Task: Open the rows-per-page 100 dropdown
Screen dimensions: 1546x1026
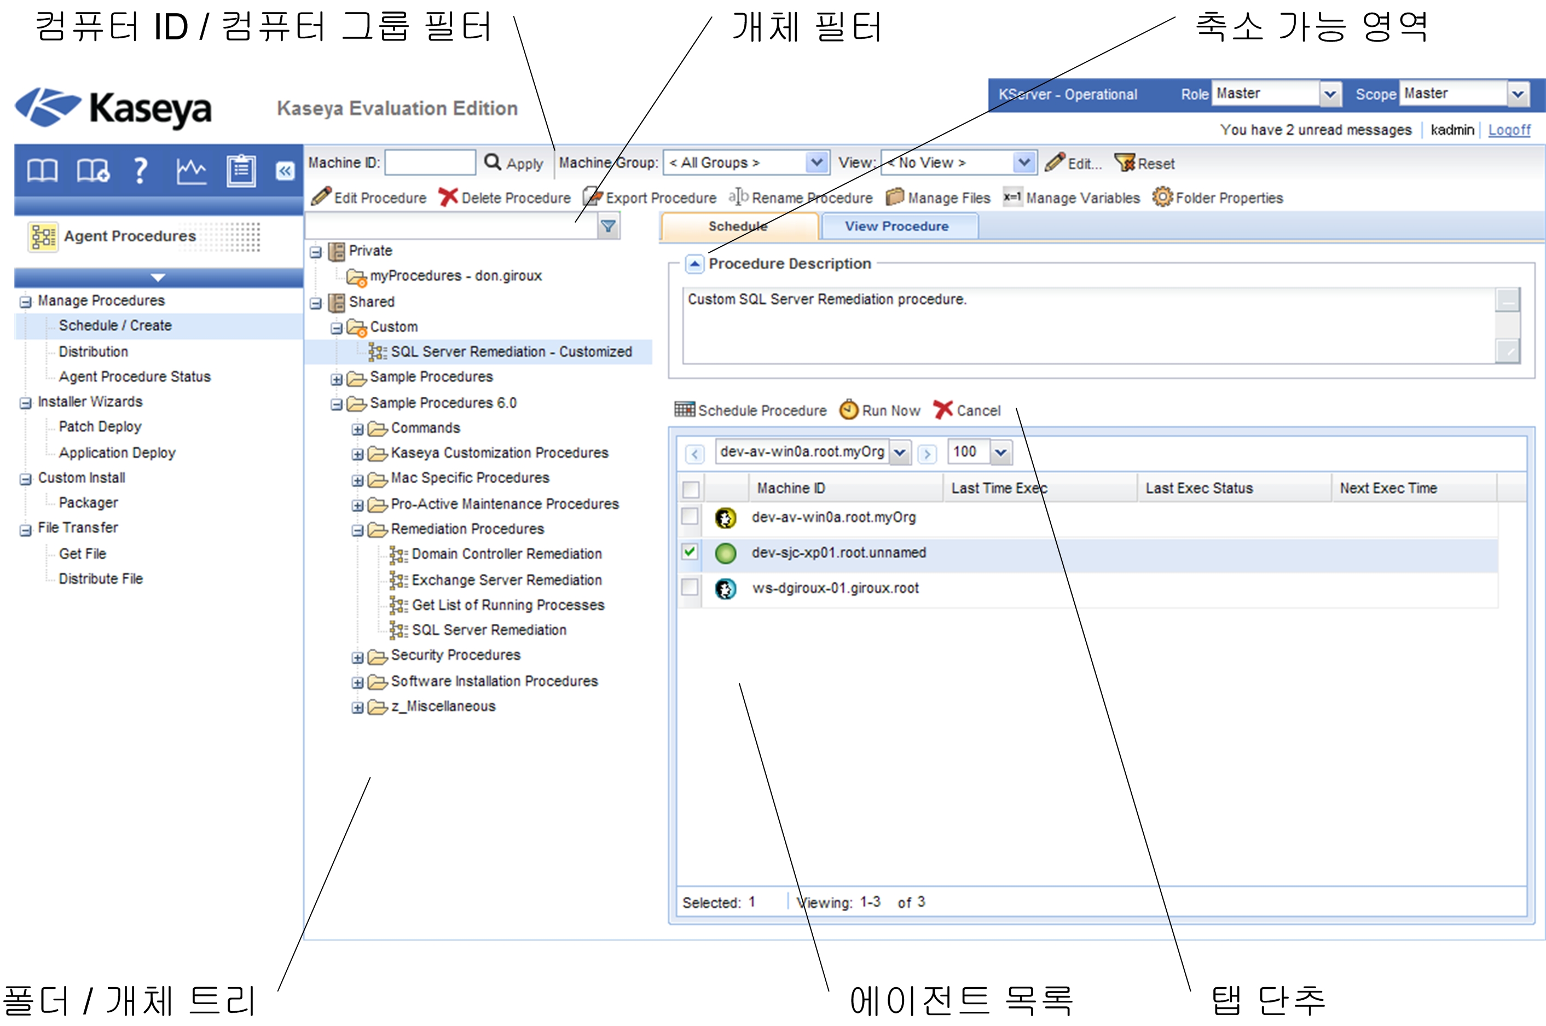Action: click(x=1000, y=452)
